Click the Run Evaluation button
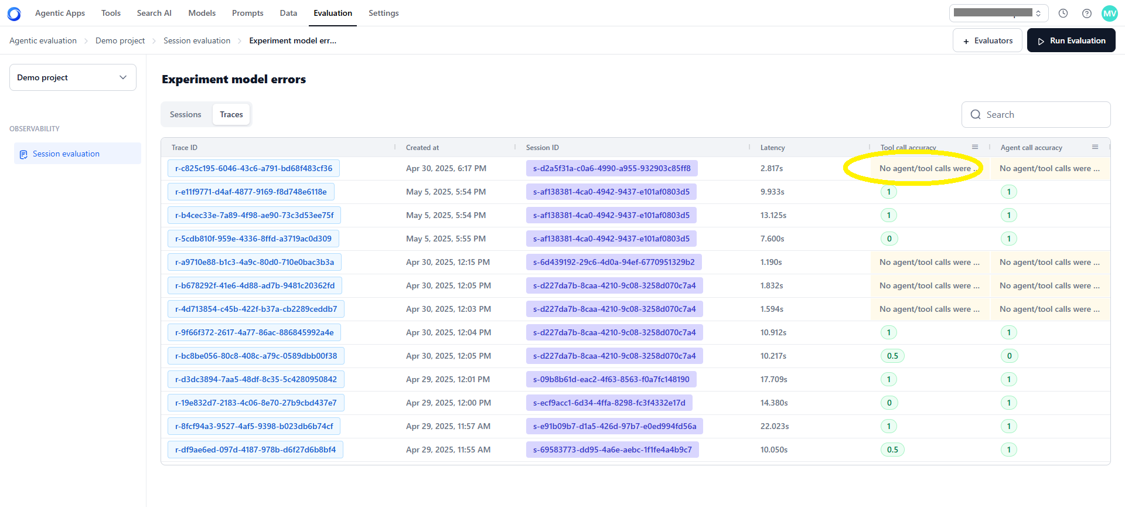 click(1071, 40)
